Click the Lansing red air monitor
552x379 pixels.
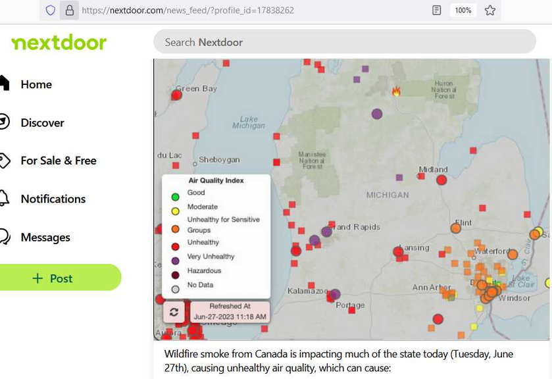398,252
